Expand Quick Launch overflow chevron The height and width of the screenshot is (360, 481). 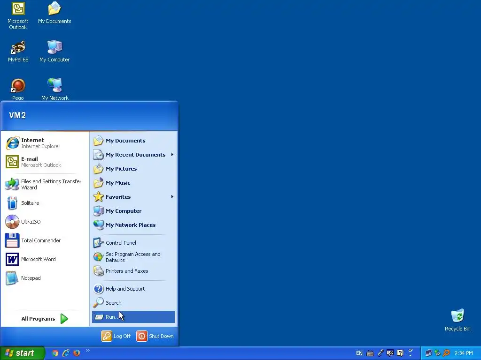pyautogui.click(x=88, y=351)
